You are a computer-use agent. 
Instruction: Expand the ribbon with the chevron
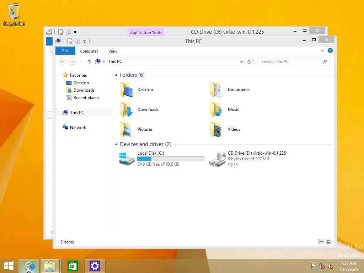pos(322,50)
